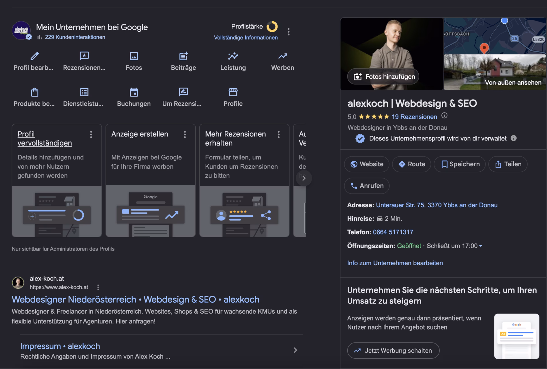Open Fotos image icon
547x369 pixels.
(134, 56)
